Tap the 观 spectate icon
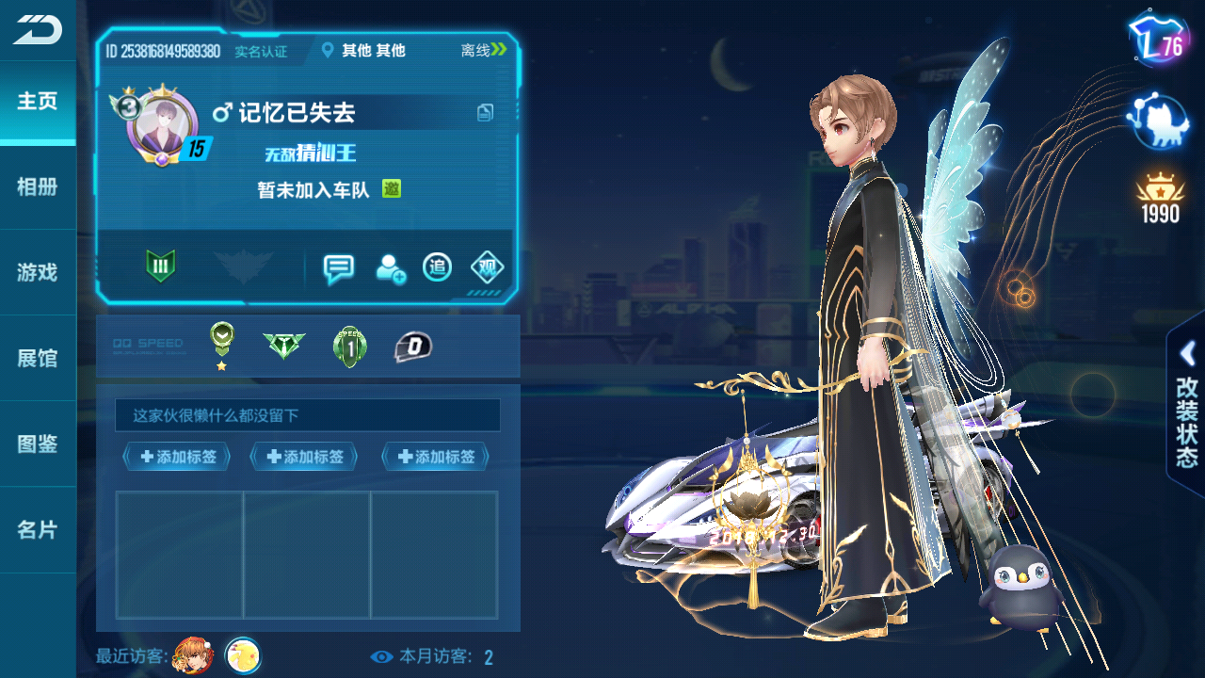 [487, 267]
